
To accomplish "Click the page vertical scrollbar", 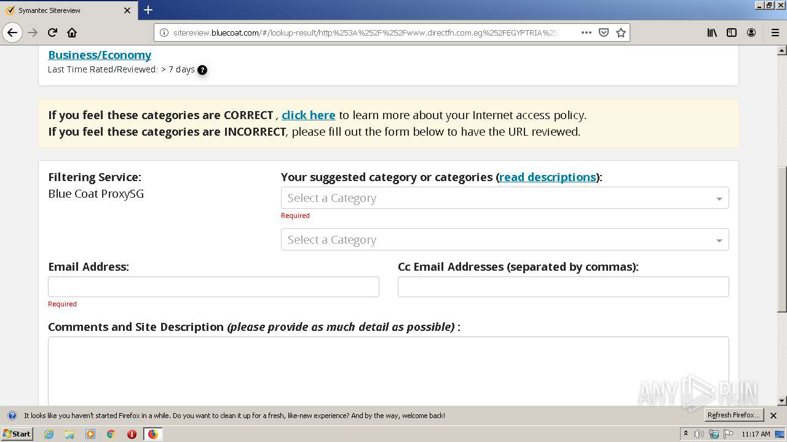I will [782, 239].
